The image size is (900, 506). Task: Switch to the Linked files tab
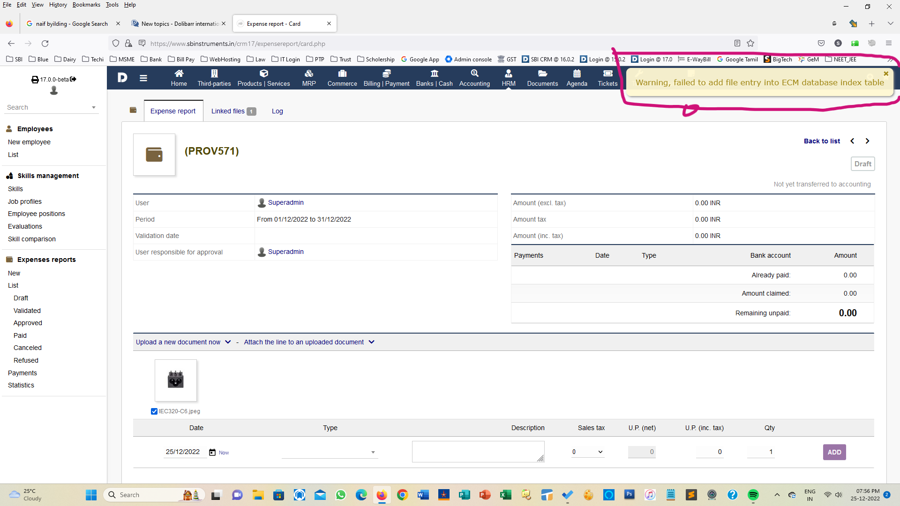coord(233,111)
